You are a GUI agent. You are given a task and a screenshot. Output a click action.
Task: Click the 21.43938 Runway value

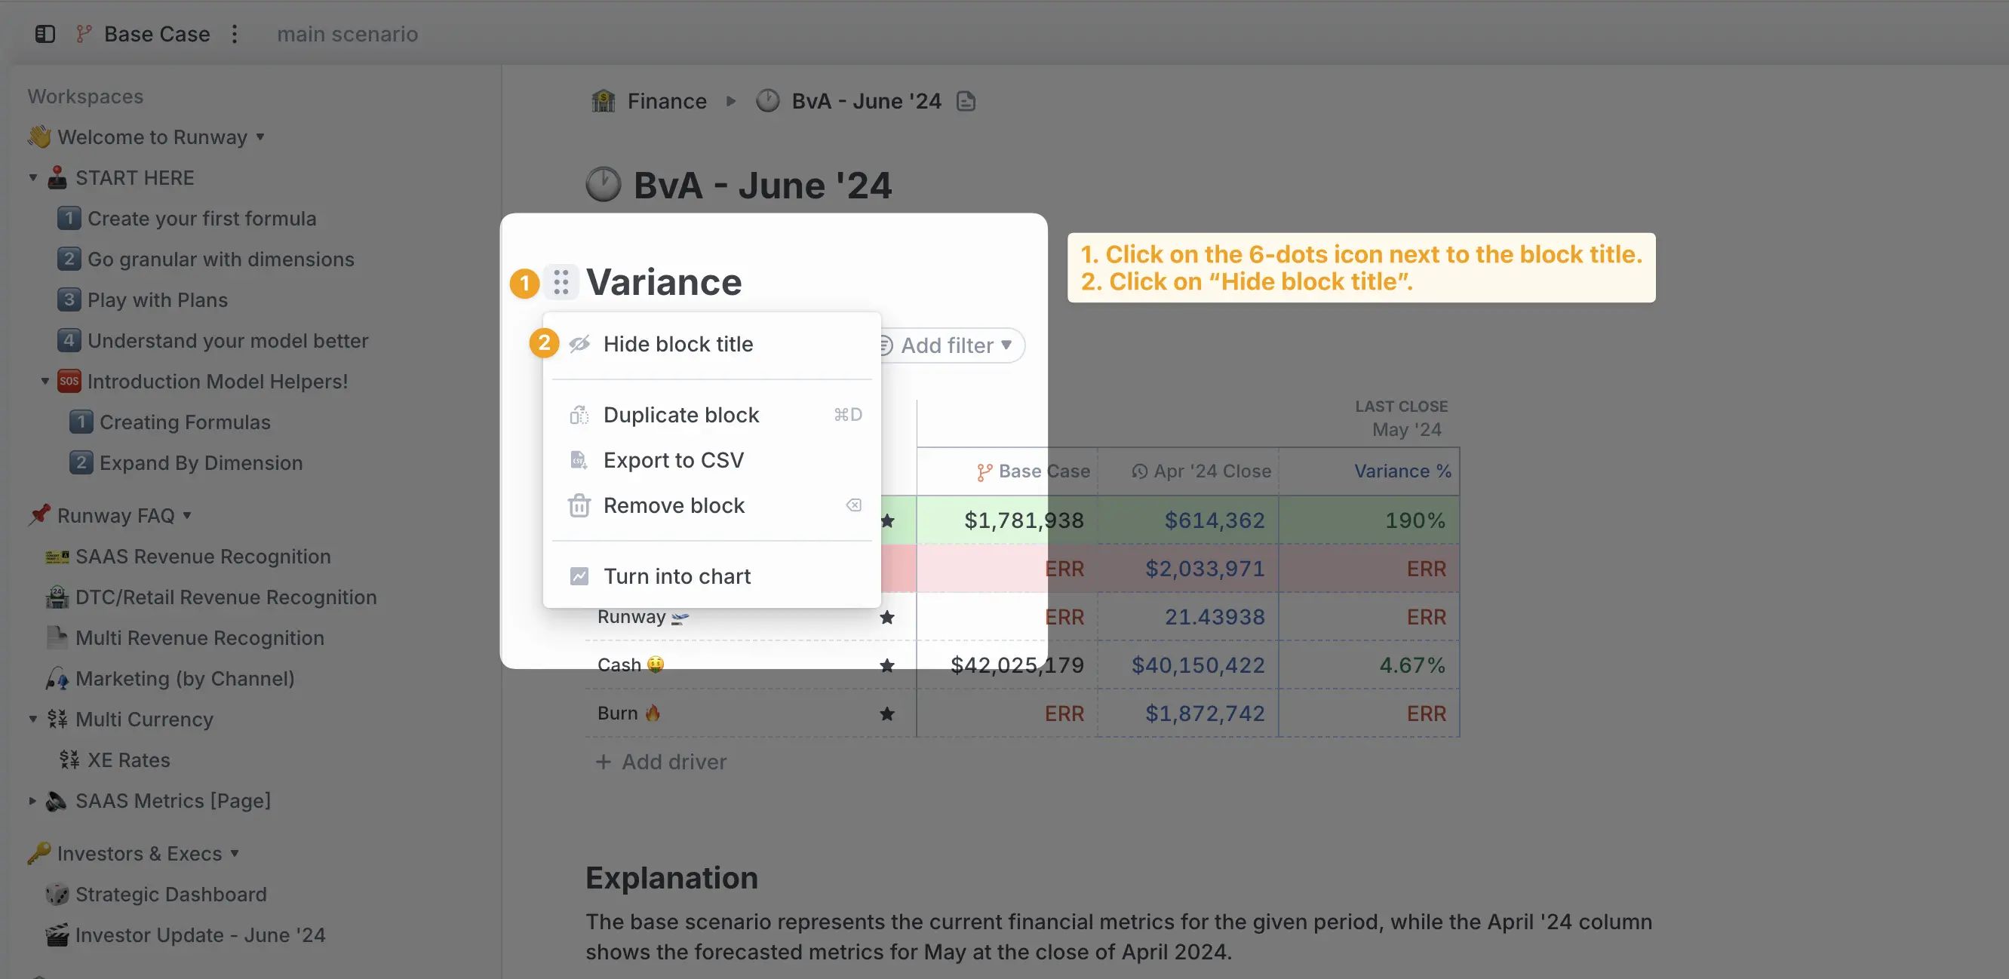(x=1188, y=616)
